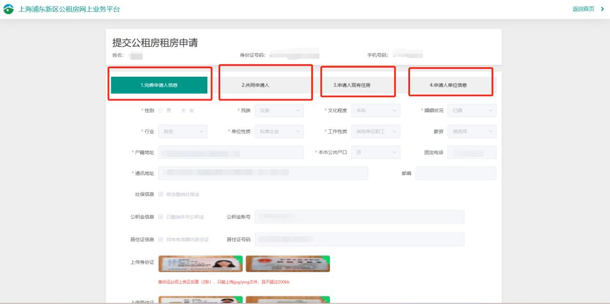Image resolution: width=610 pixels, height=304 pixels.
Task: Open the ID card front photo thumbnail
Action: coord(201,263)
